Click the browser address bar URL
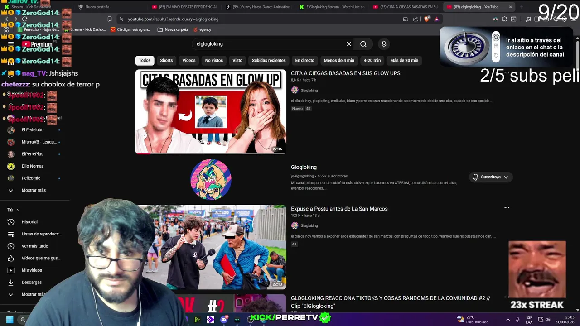 click(x=173, y=19)
